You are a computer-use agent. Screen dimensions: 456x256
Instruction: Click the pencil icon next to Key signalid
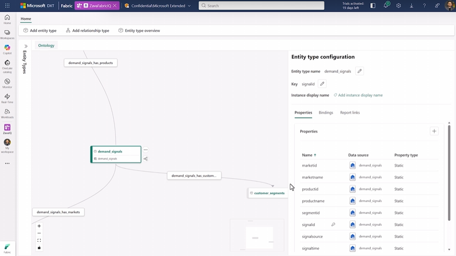coord(322,84)
